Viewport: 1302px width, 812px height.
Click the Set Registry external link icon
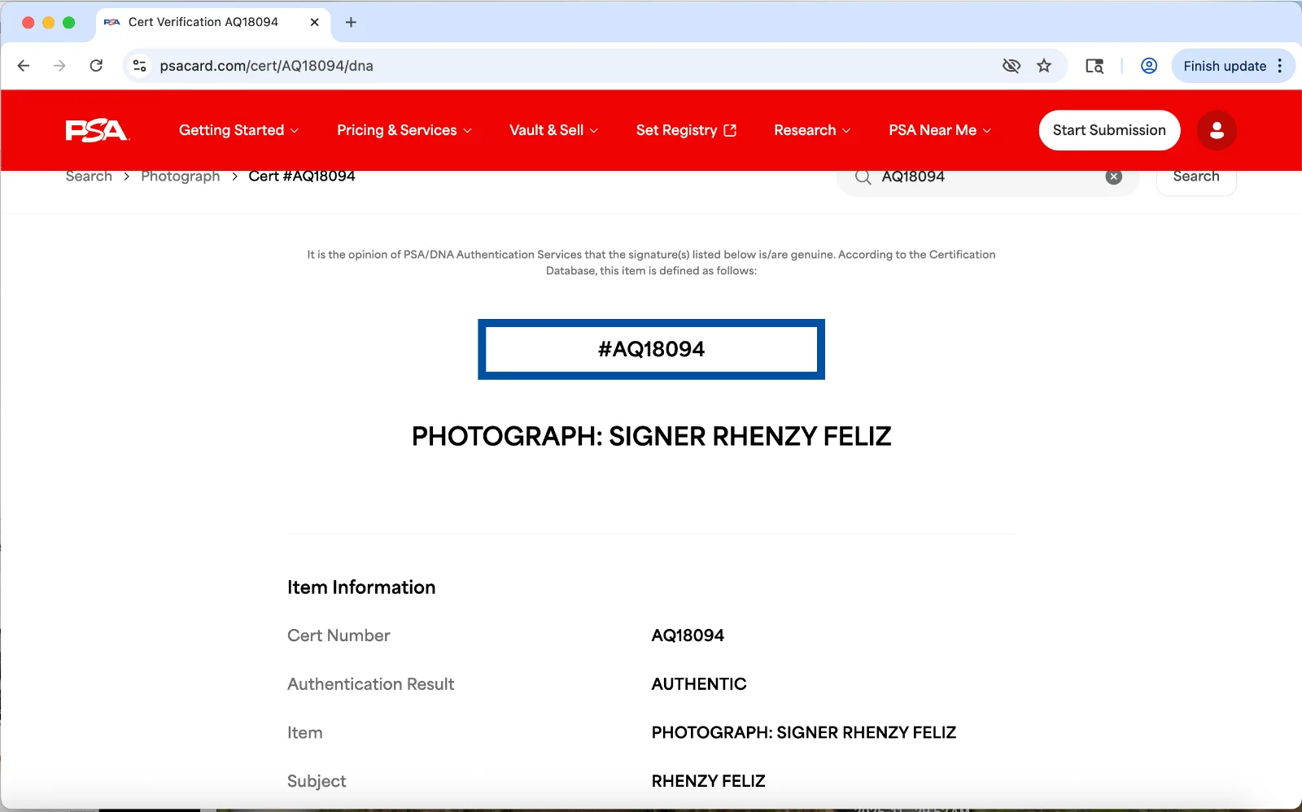point(730,130)
